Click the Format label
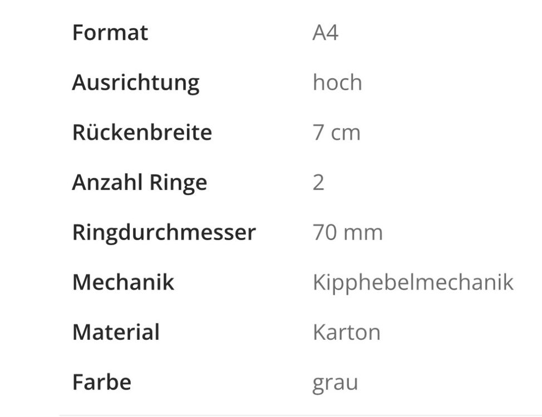Image resolution: width=542 pixels, height=417 pixels. click(110, 33)
